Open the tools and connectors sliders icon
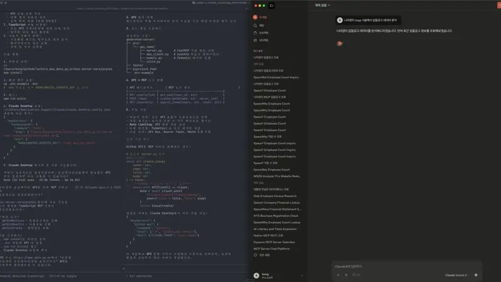501x282 pixels. click(346, 275)
